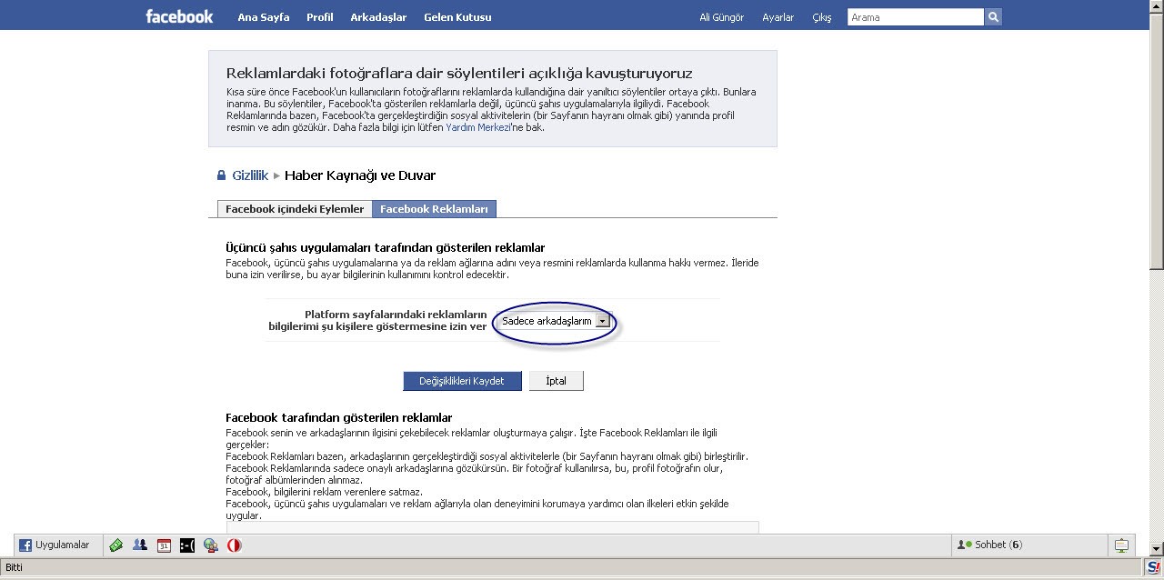This screenshot has width=1164, height=580.
Task: Click the page scrollbar up arrow
Action: tap(1156, 7)
